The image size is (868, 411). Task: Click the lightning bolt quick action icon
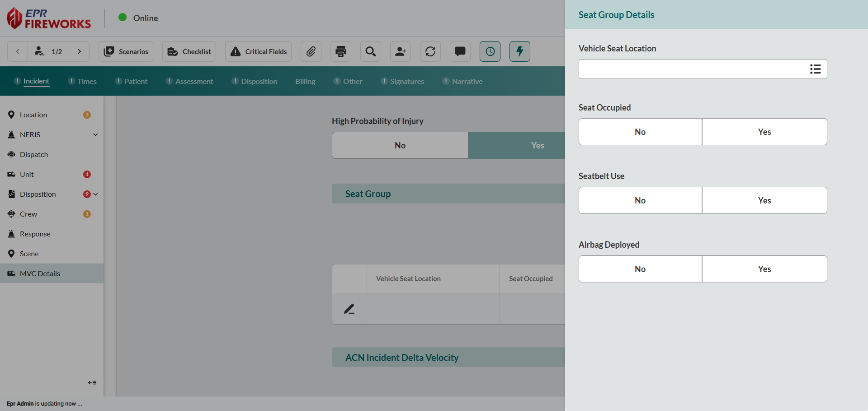520,51
